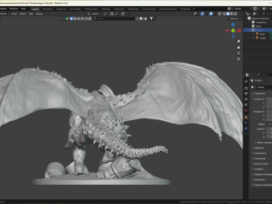Click the green Y axis gizmo ball
The height and width of the screenshot is (204, 272).
click(233, 31)
